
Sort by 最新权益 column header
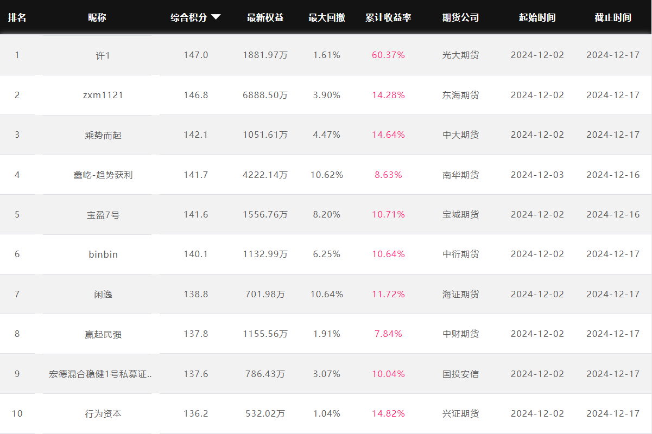click(x=265, y=17)
